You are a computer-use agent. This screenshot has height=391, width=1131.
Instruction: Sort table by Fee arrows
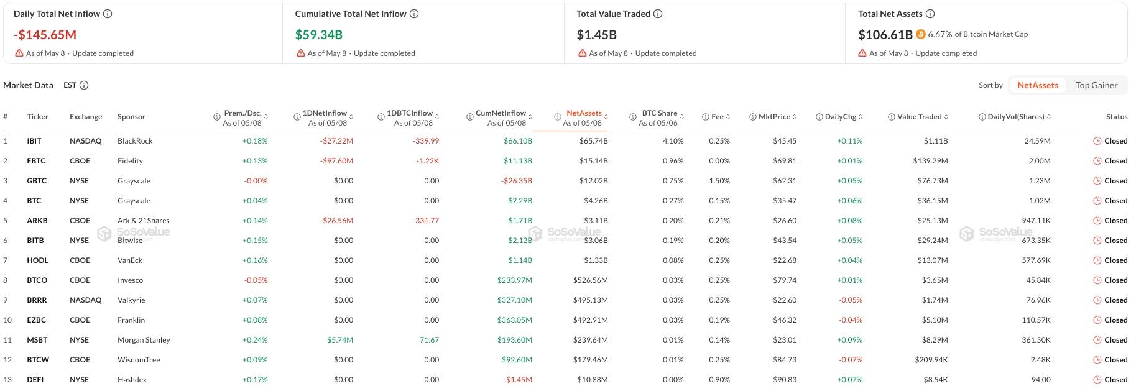point(728,117)
